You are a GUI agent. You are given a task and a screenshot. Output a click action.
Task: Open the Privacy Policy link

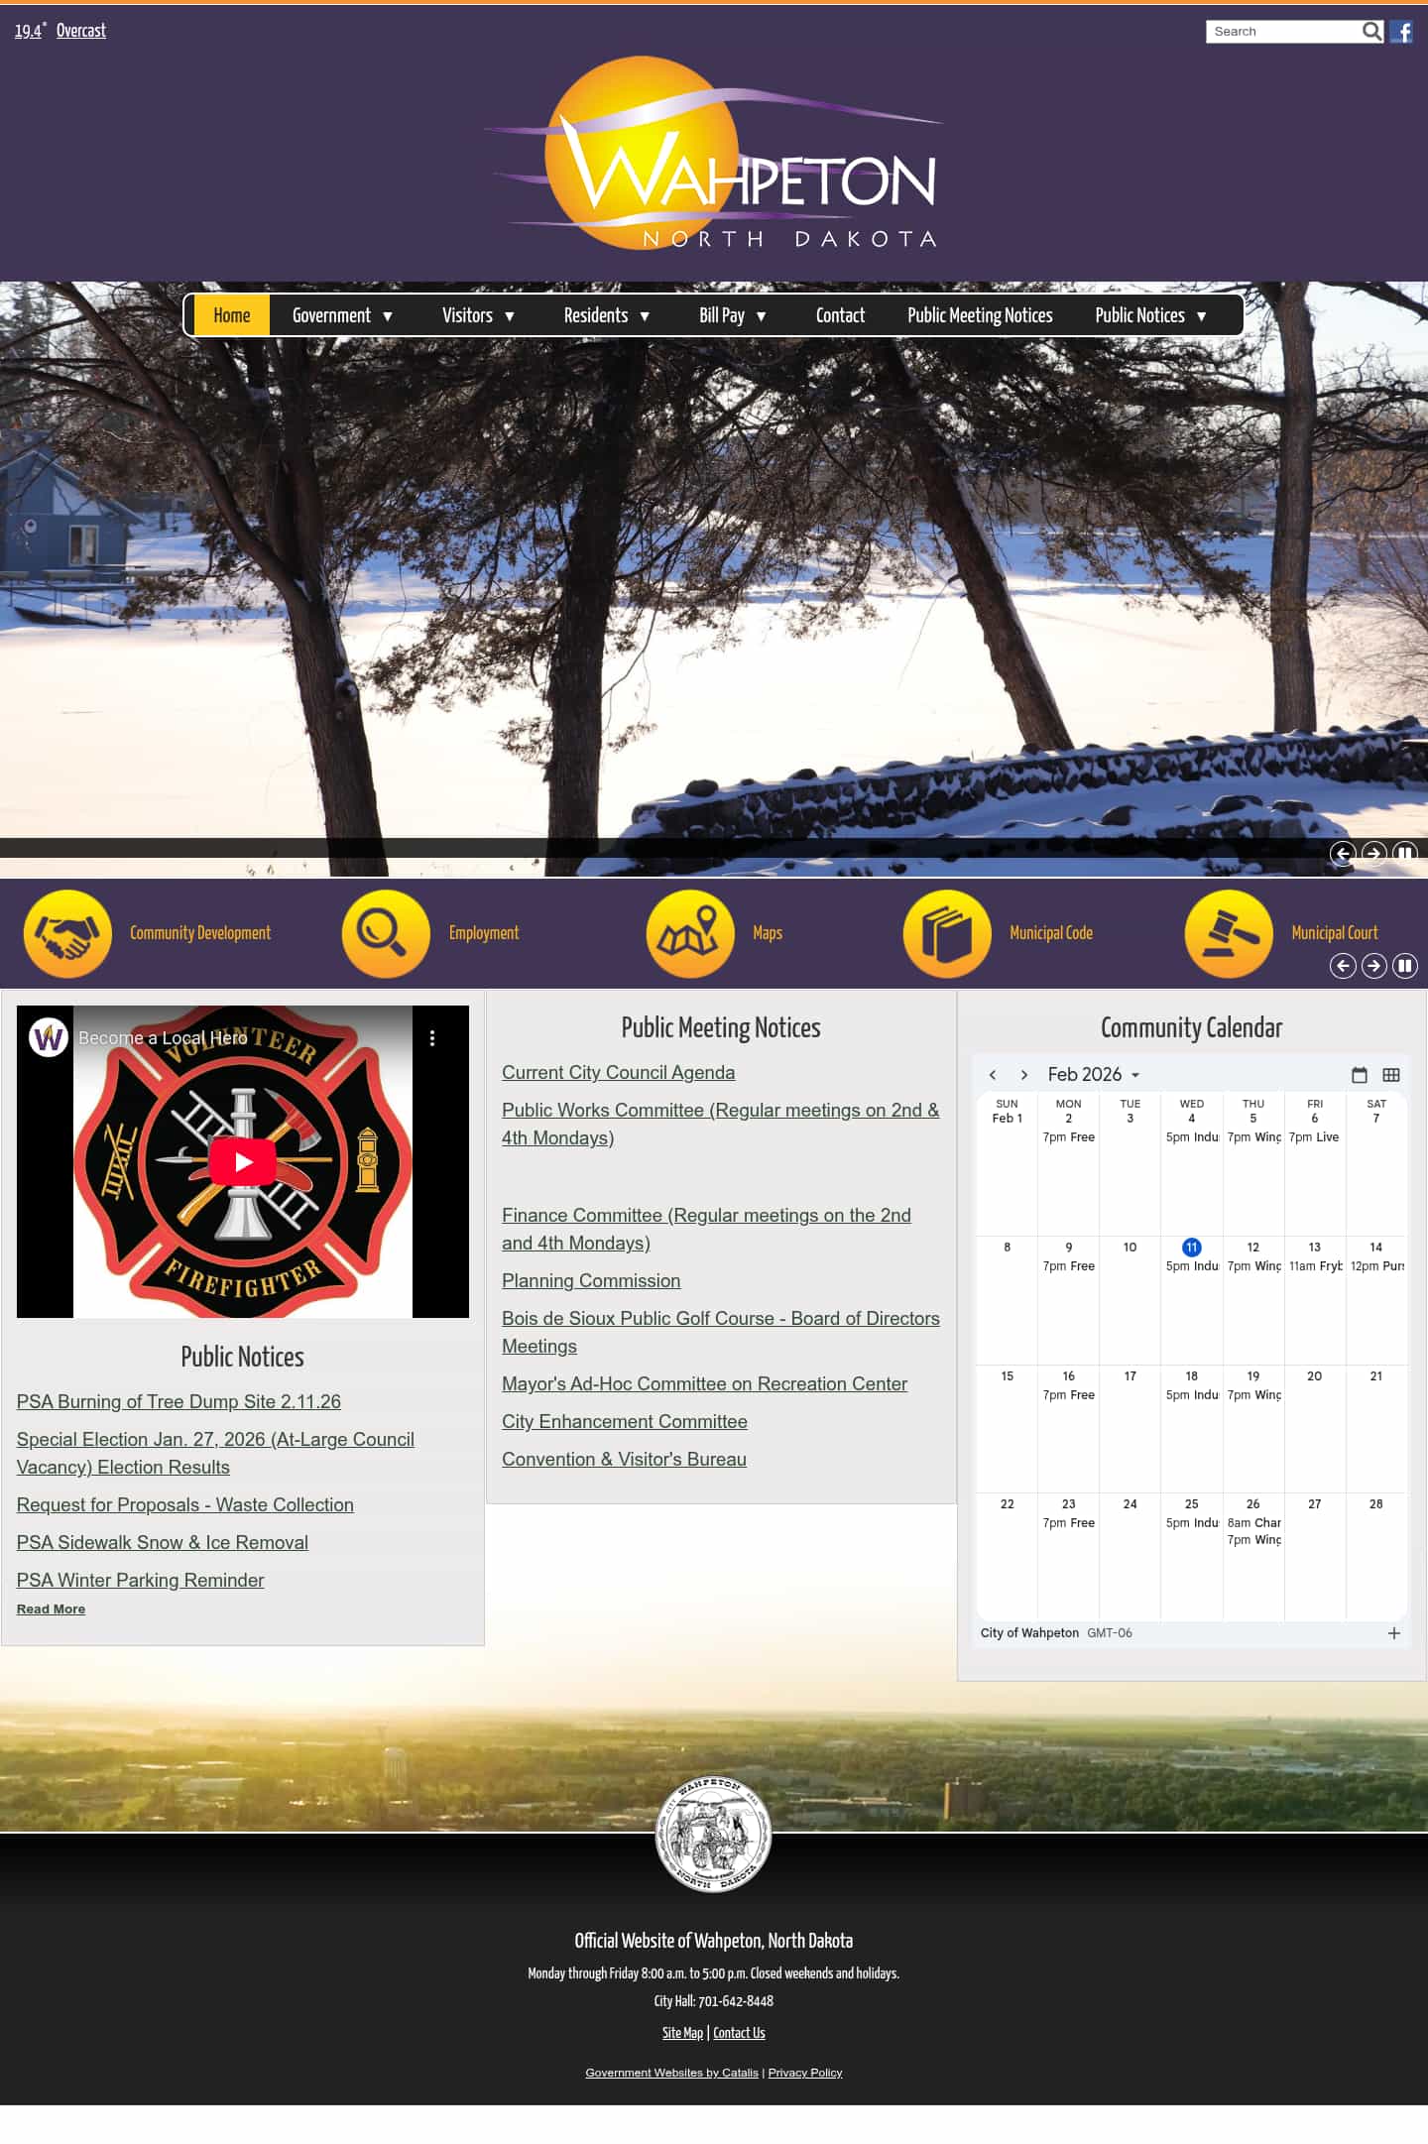[804, 2073]
